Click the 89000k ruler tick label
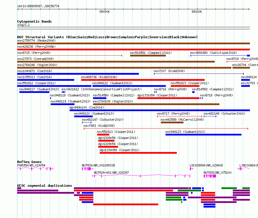 [x=105, y=12]
